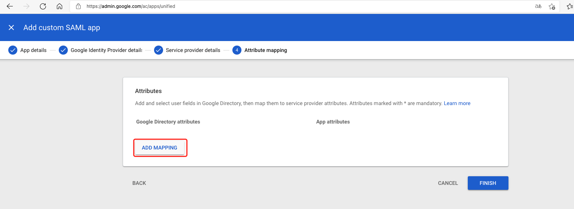Screen dimensions: 574x209
Task: Click the Google Directory attributes column label
Action: 168,122
